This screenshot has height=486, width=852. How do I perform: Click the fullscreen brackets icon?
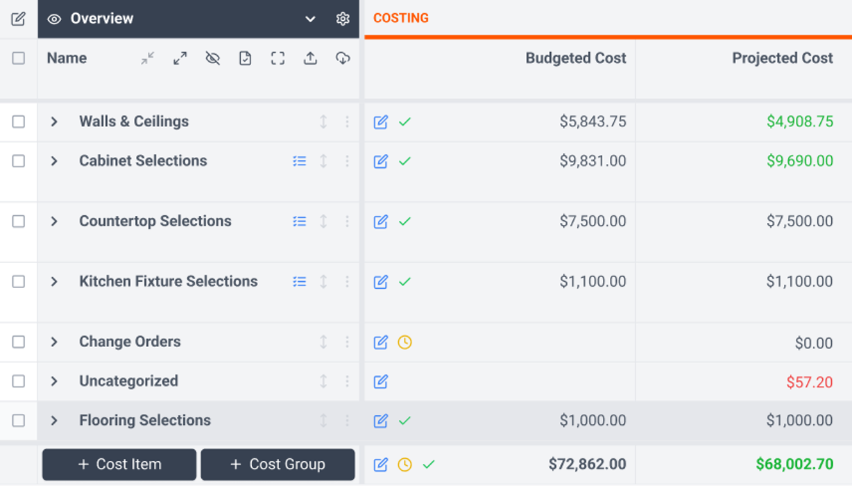[278, 59]
